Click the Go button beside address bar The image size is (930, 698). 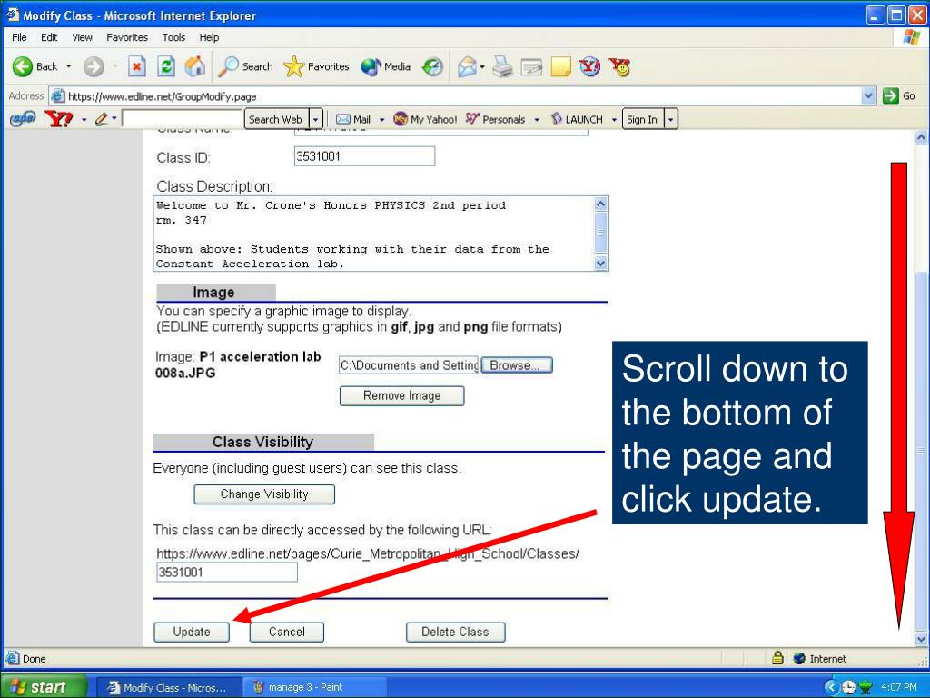point(898,95)
